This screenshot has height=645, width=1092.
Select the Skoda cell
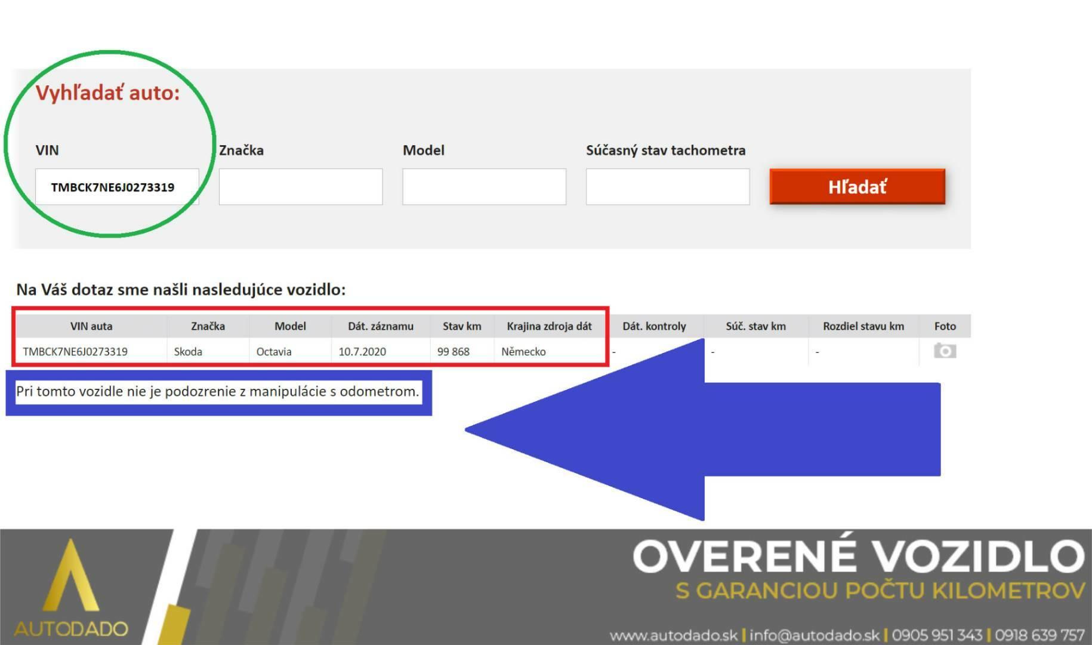click(x=188, y=352)
